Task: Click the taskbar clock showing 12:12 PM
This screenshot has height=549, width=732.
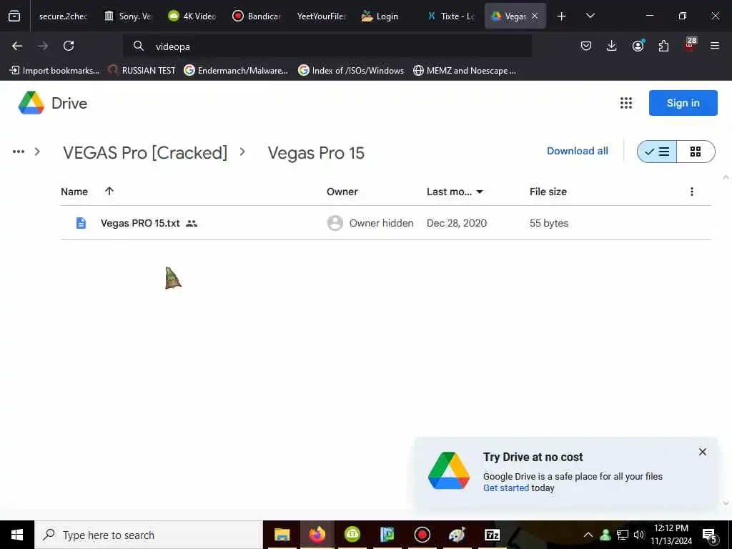Action: [x=671, y=535]
